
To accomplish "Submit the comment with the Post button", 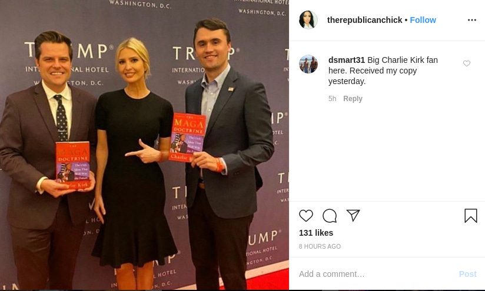I will pyautogui.click(x=467, y=274).
